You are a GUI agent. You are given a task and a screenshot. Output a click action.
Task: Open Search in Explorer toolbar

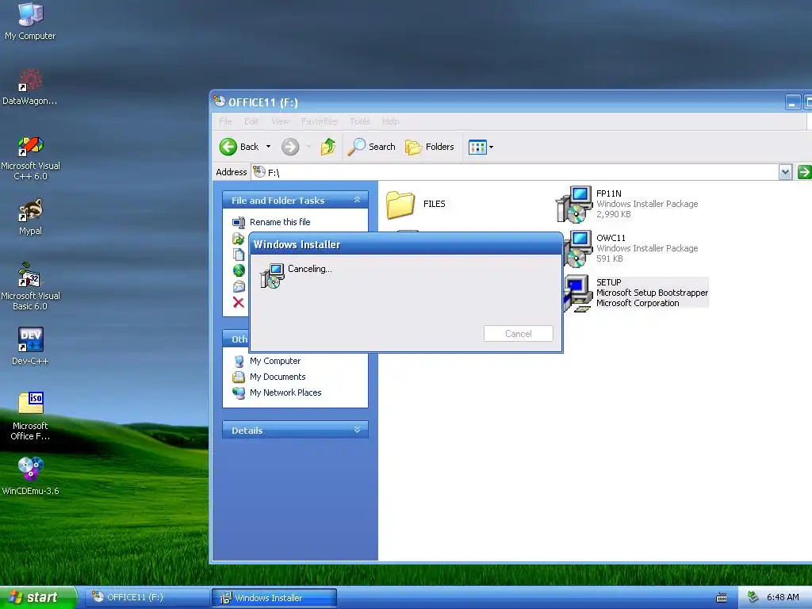(x=371, y=147)
